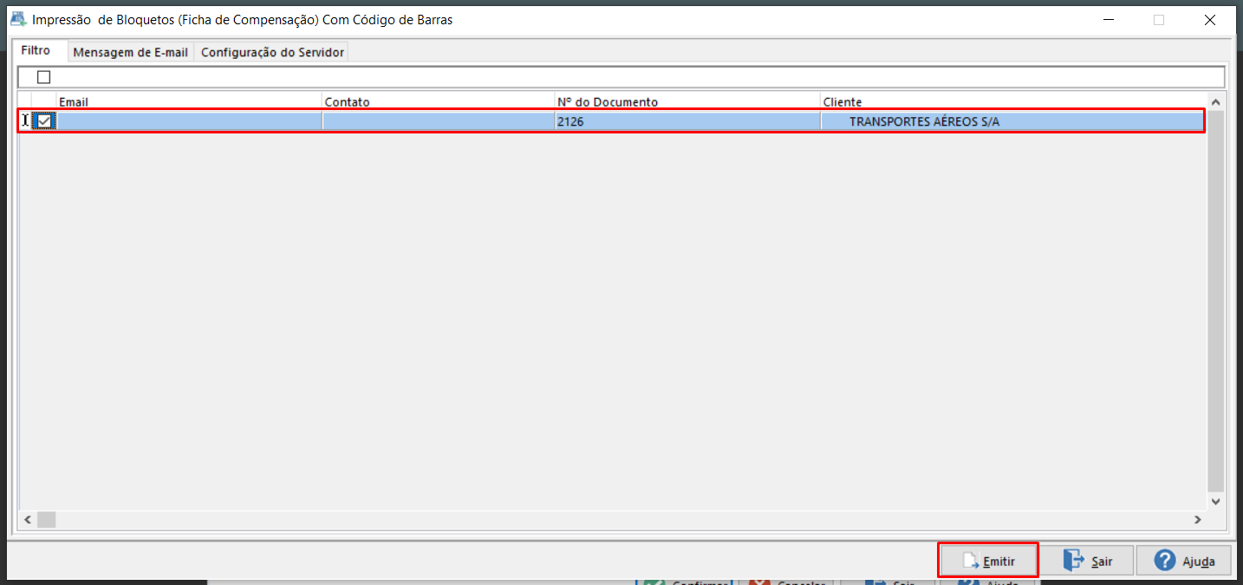
Task: Click horizontal scrollbar left arrow
Action: (x=27, y=519)
